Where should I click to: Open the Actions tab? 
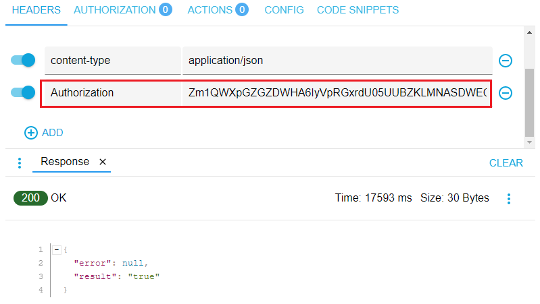(x=210, y=10)
